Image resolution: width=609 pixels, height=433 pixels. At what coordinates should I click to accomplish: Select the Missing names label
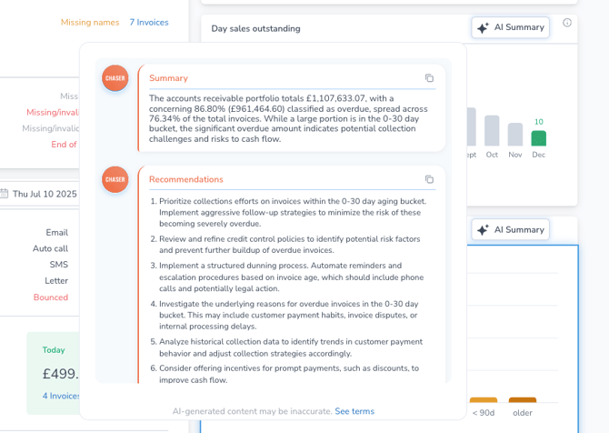pyautogui.click(x=90, y=22)
